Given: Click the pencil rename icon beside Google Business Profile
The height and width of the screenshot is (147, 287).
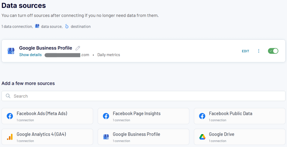Looking at the screenshot, I should (78, 48).
